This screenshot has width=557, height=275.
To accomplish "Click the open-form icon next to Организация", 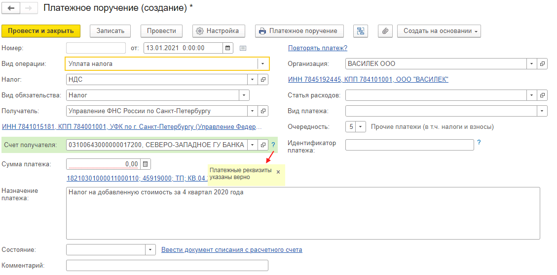I will (542, 64).
